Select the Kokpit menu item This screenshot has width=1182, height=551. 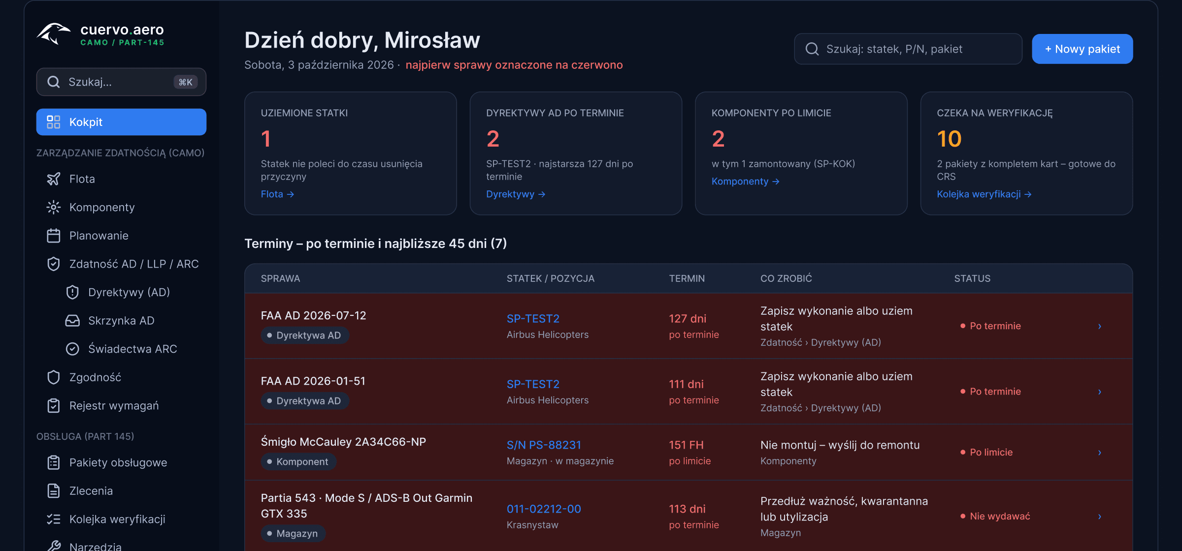[x=121, y=122]
